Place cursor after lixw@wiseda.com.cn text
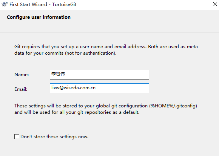This screenshot has width=219, height=156. point(96,88)
